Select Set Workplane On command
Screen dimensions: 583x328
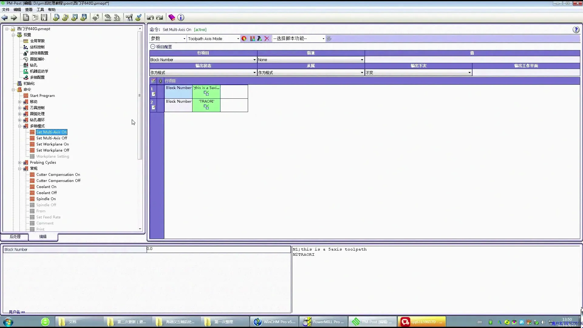coord(53,144)
